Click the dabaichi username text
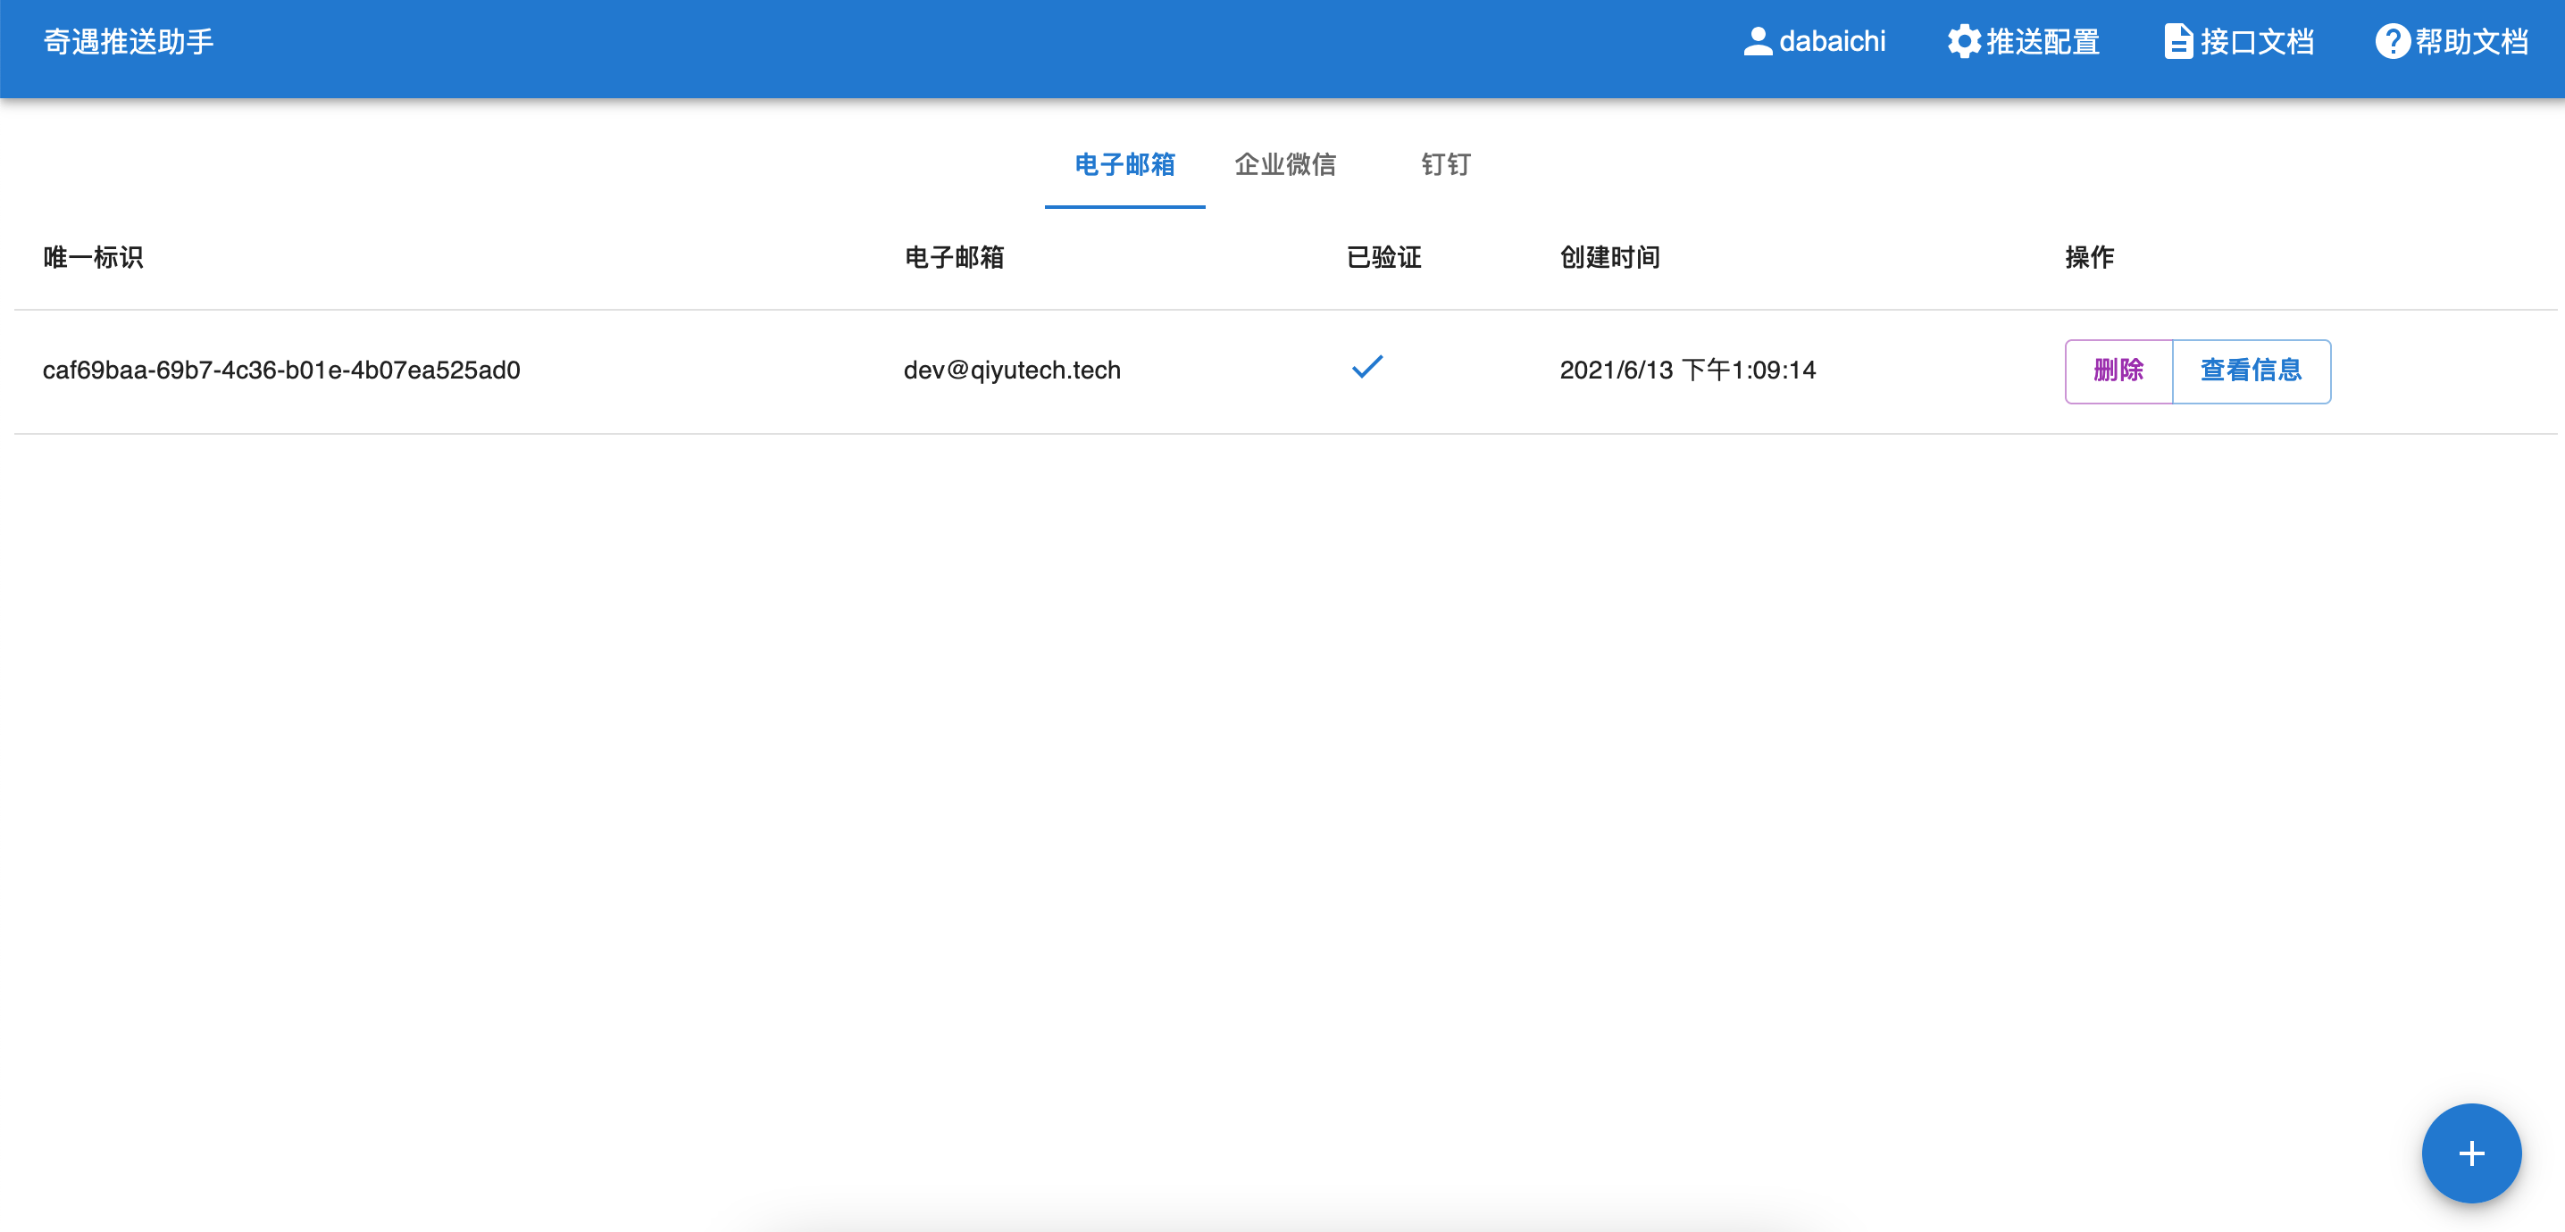 1831,42
